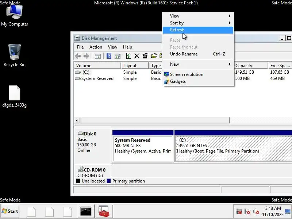Click the CD-ROM 0 disc icon

pyautogui.click(x=80, y=169)
